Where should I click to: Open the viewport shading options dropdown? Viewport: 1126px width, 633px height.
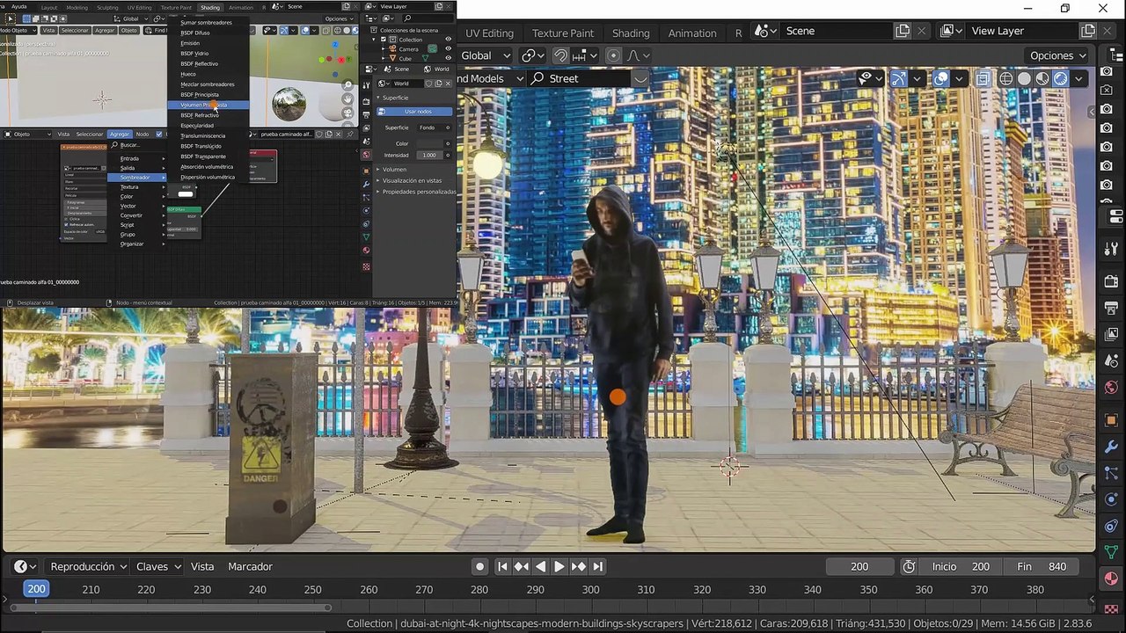(1079, 78)
